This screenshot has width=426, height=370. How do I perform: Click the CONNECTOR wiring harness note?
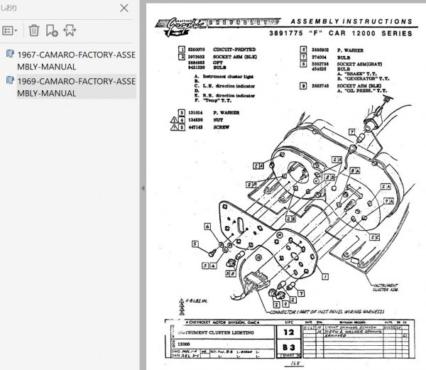coord(327,312)
